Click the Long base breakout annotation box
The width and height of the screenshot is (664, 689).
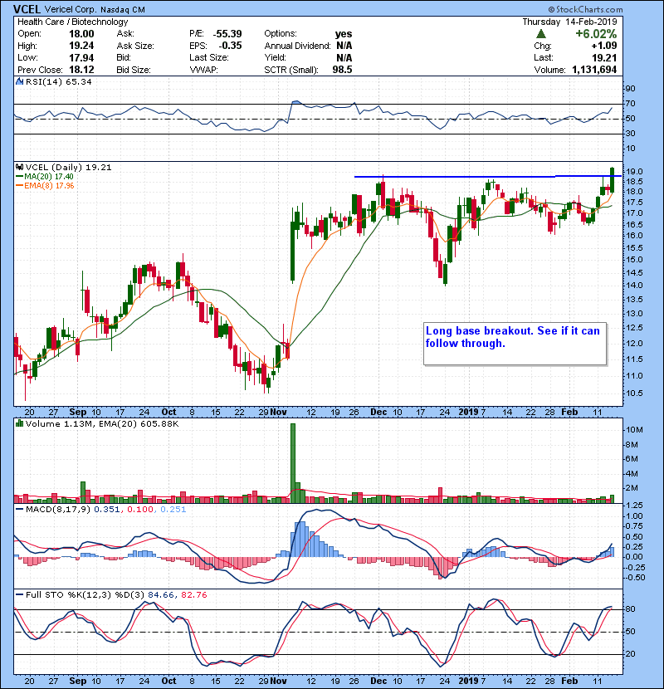515,344
